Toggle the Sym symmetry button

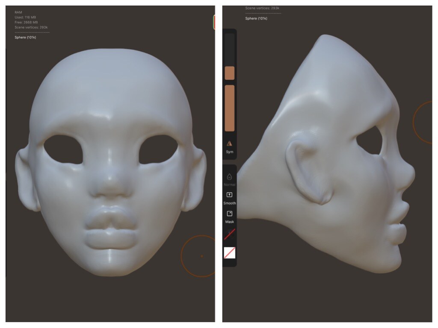point(229,147)
